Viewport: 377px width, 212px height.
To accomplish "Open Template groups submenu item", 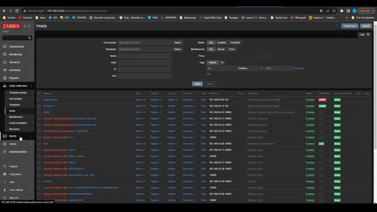I will click(x=18, y=92).
